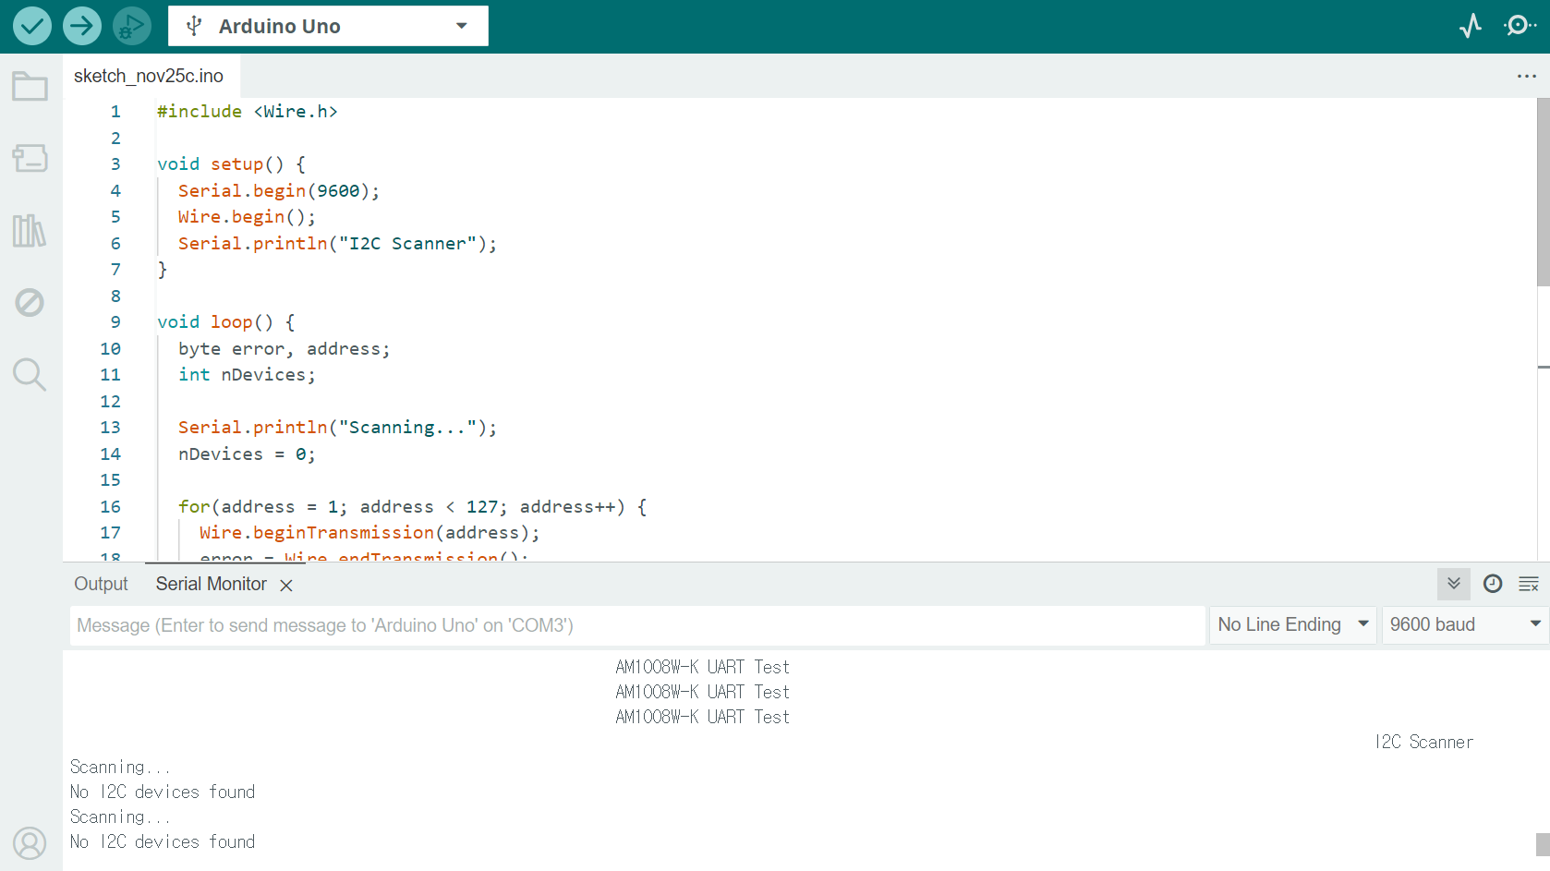Open the Library Manager sidebar icon
The height and width of the screenshot is (871, 1550).
coord(30,230)
